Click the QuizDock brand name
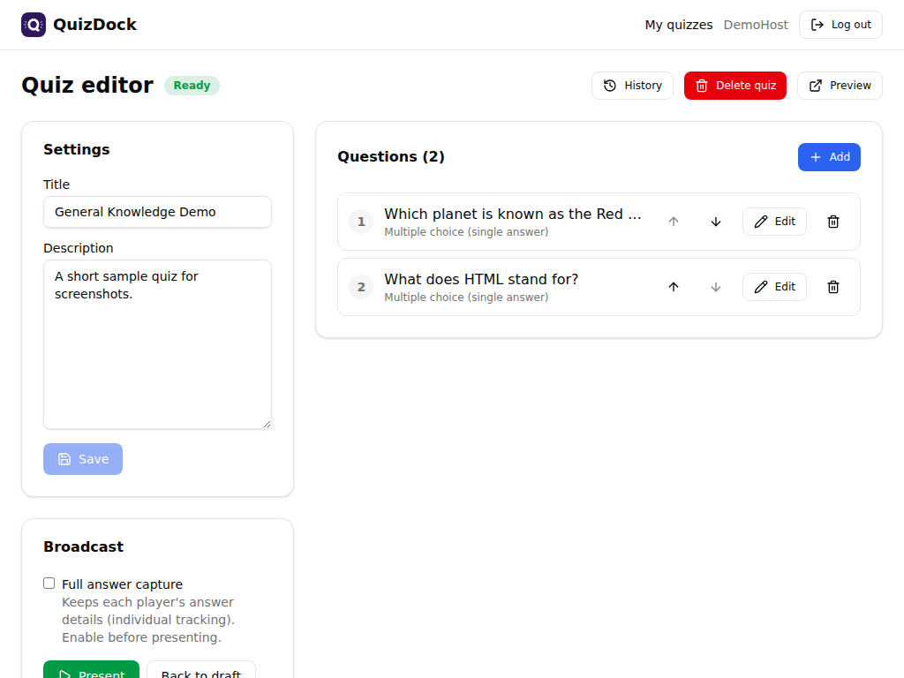This screenshot has width=904, height=678. tap(94, 25)
